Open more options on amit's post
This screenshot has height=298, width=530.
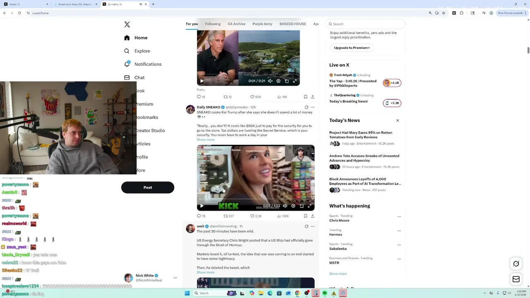click(x=313, y=226)
